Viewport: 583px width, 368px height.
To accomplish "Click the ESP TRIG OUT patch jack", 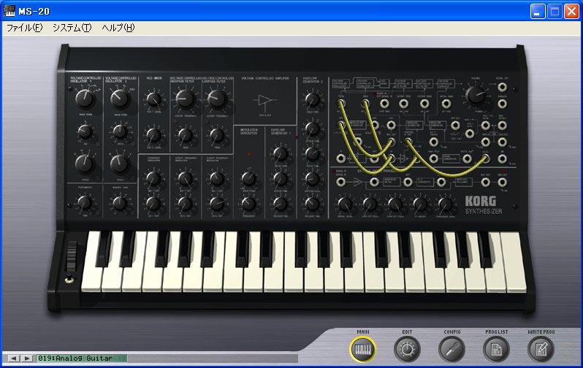I will tap(502, 182).
